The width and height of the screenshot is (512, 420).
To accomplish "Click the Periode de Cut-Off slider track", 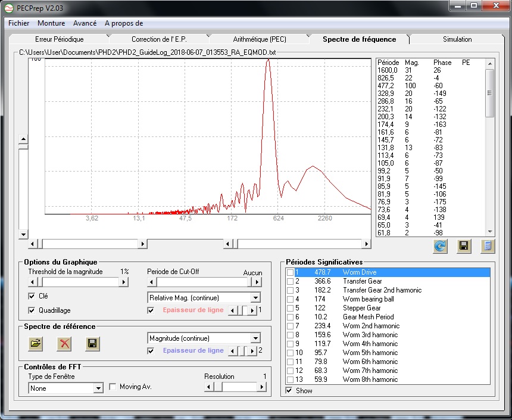I will coord(202,282).
